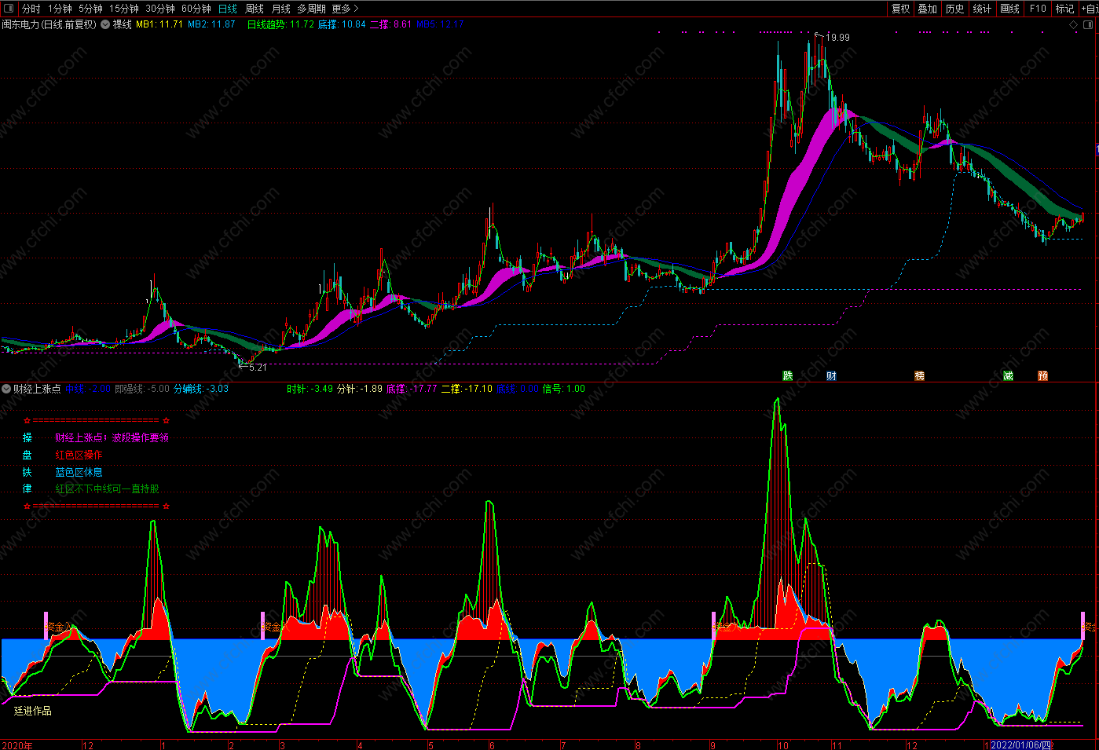Click 二撑: -17.10 indicator value
The height and width of the screenshot is (750, 1099).
pos(467,389)
